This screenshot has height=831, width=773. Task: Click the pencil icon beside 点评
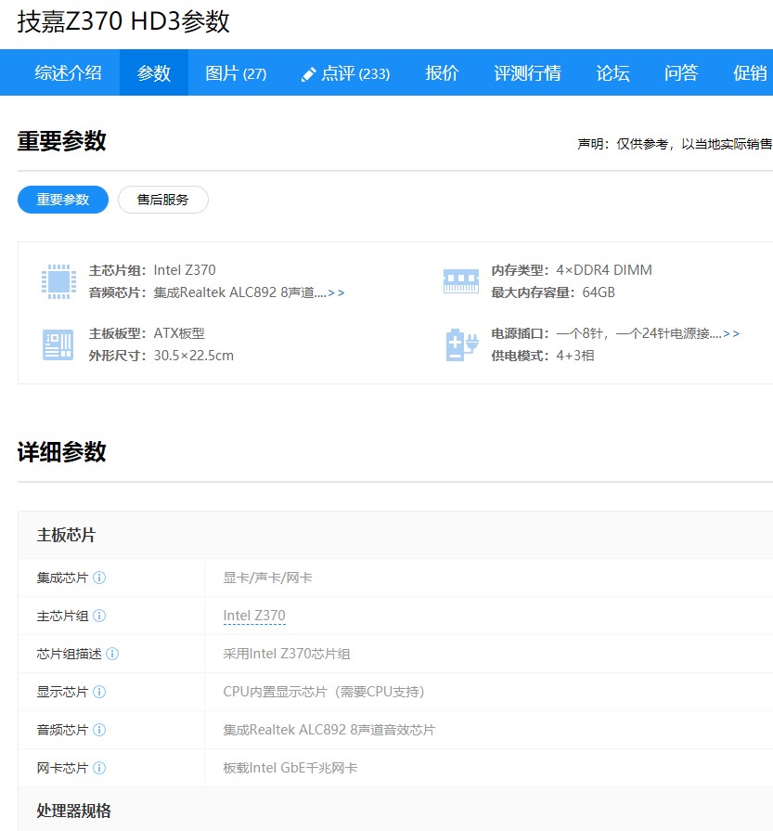coord(308,74)
